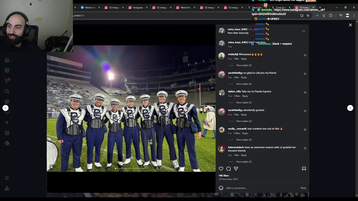Like the "so glad to call you my friend" comment
Image resolution: width=358 pixels, height=201 pixels.
click(305, 74)
